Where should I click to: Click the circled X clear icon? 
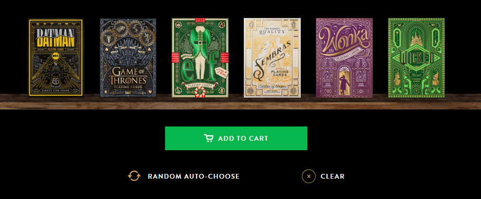coord(309,176)
